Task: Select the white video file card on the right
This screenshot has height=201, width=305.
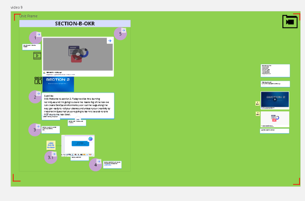Action: tap(275, 119)
